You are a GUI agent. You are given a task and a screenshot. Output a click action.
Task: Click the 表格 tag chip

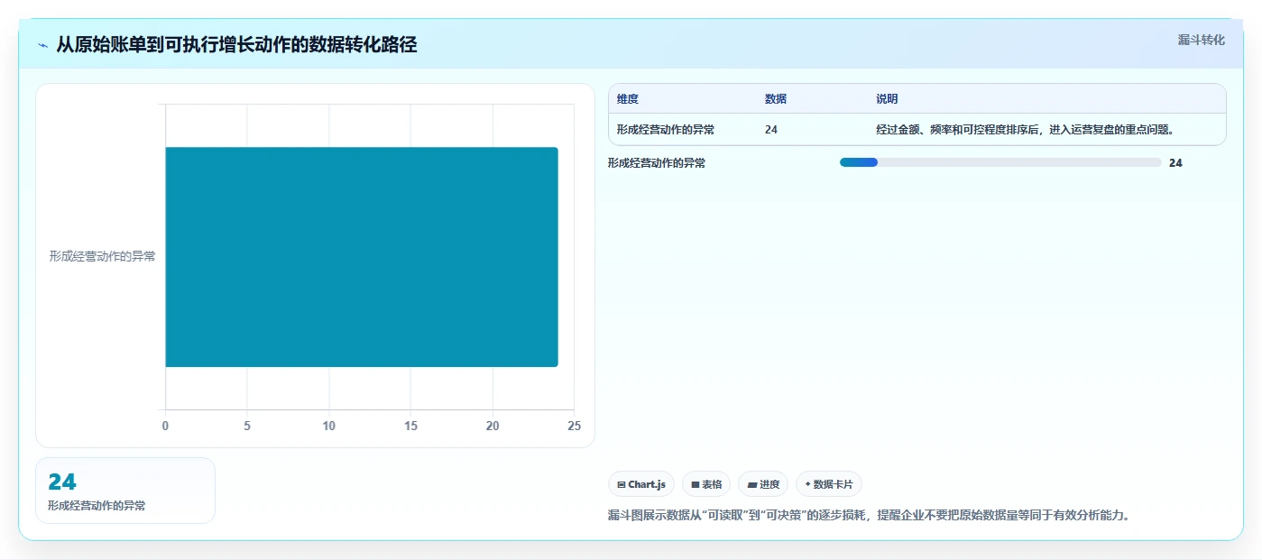(706, 484)
